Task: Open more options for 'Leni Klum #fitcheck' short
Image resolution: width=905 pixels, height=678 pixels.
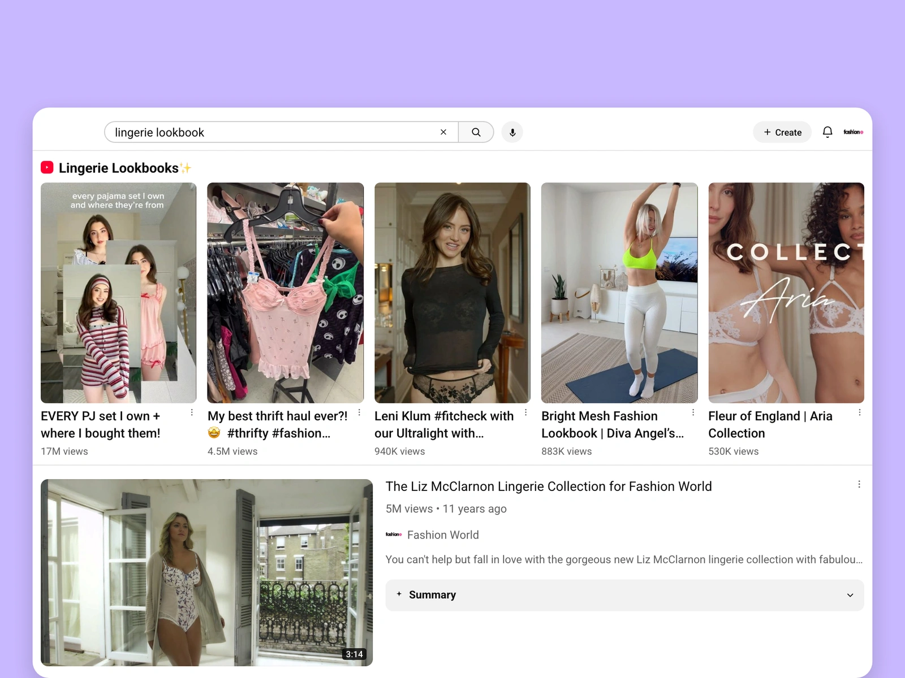Action: click(525, 413)
